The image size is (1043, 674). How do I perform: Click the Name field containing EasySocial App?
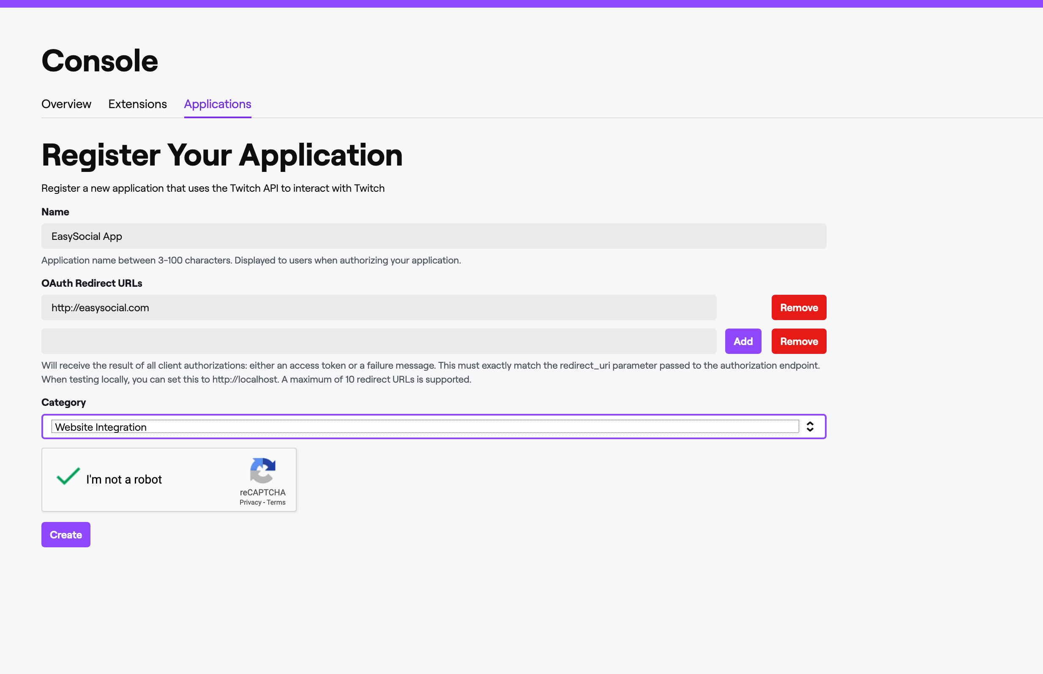[x=434, y=236]
